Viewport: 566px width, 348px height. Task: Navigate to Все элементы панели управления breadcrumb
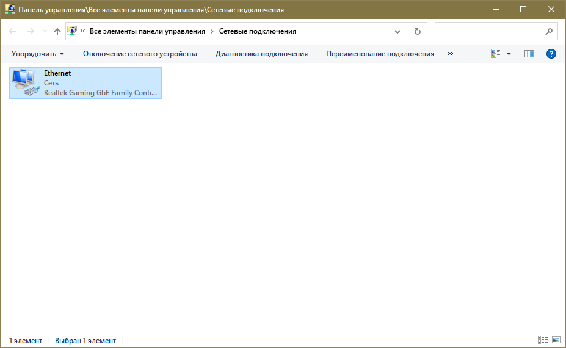pos(148,31)
